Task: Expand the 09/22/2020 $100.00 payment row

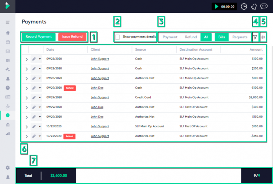Action: (27, 59)
